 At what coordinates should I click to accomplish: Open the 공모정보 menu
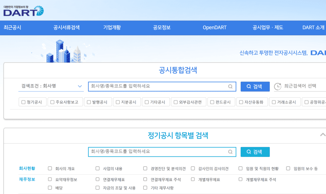pos(161,28)
